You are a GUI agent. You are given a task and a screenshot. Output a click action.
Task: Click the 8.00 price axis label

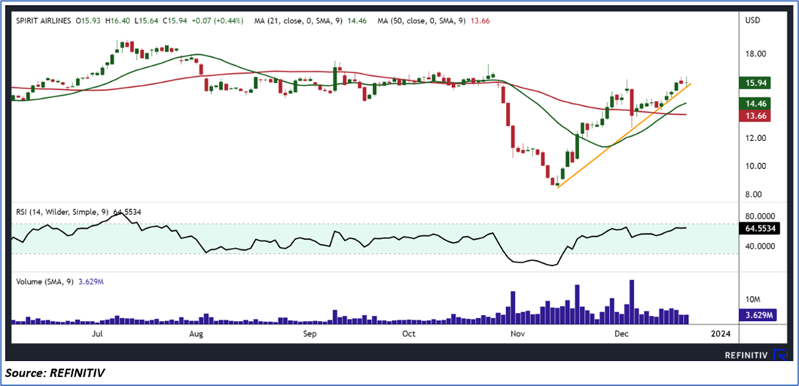pyautogui.click(x=755, y=194)
